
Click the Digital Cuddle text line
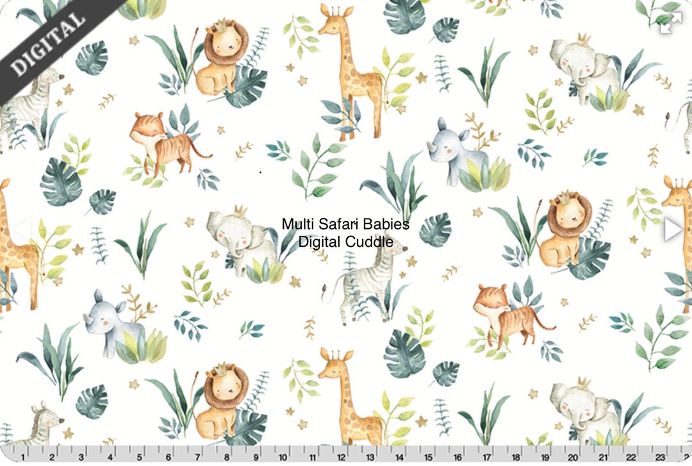[x=346, y=242]
